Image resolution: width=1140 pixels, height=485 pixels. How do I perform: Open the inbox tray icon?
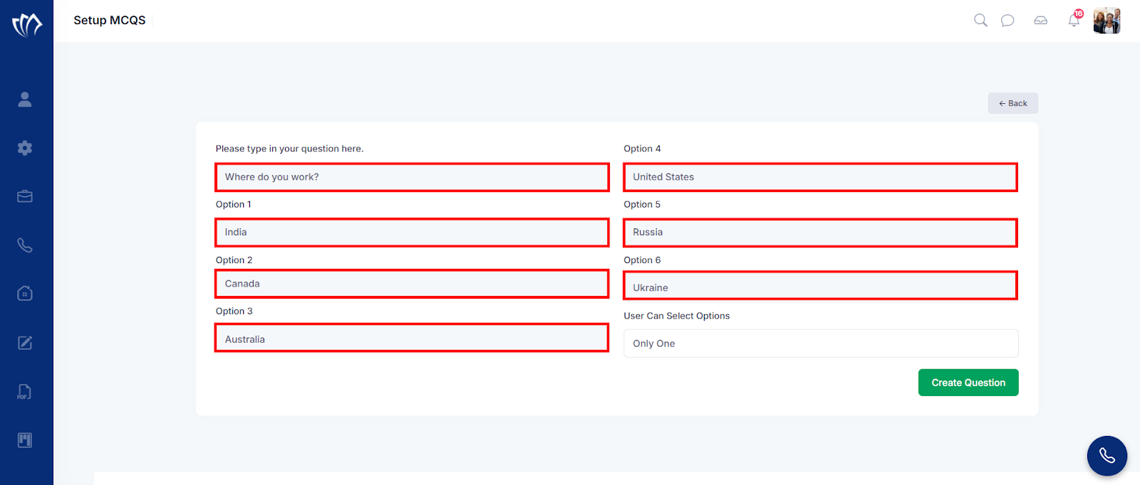click(1041, 21)
